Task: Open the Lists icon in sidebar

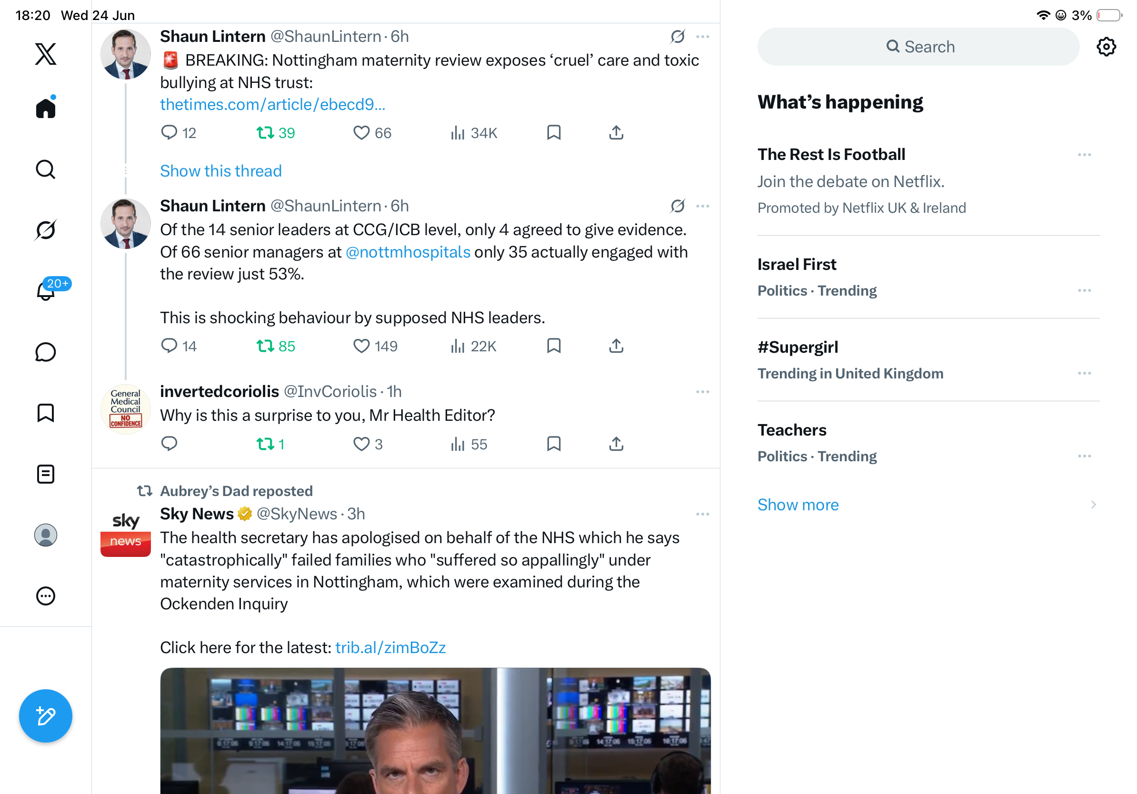Action: tap(46, 474)
